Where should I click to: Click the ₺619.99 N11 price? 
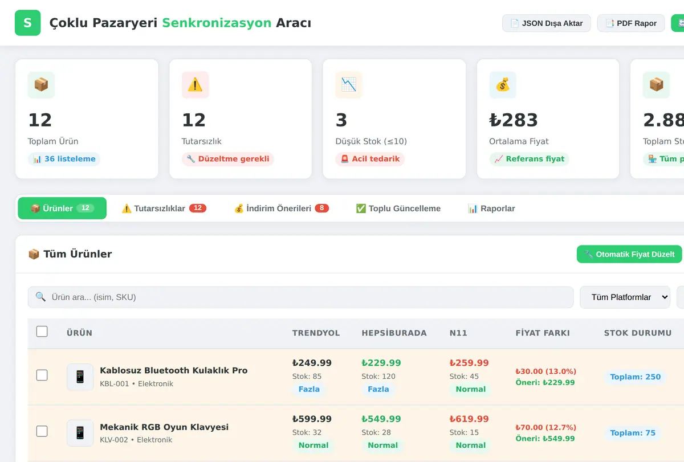[469, 419]
